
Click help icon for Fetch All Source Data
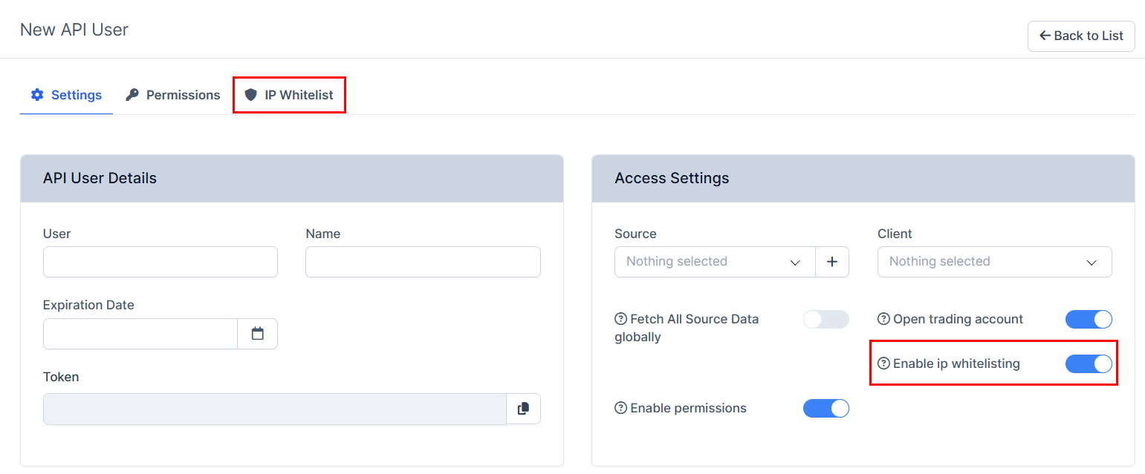621,319
